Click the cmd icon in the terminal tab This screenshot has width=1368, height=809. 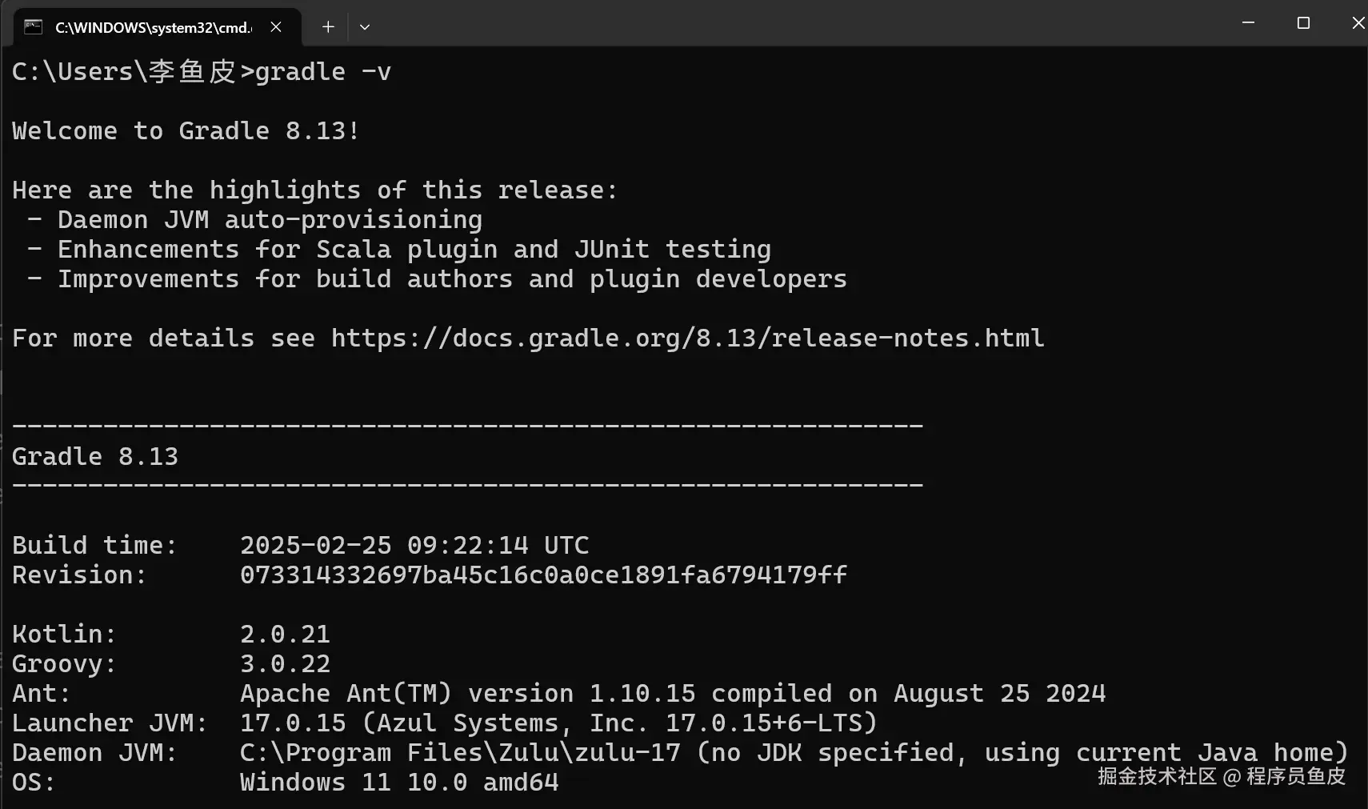33,27
